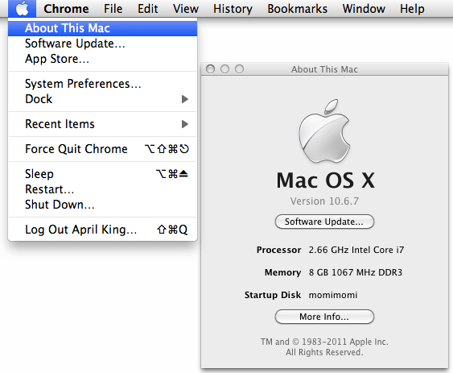Click the Processor label
The image size is (453, 373).
[x=278, y=250]
